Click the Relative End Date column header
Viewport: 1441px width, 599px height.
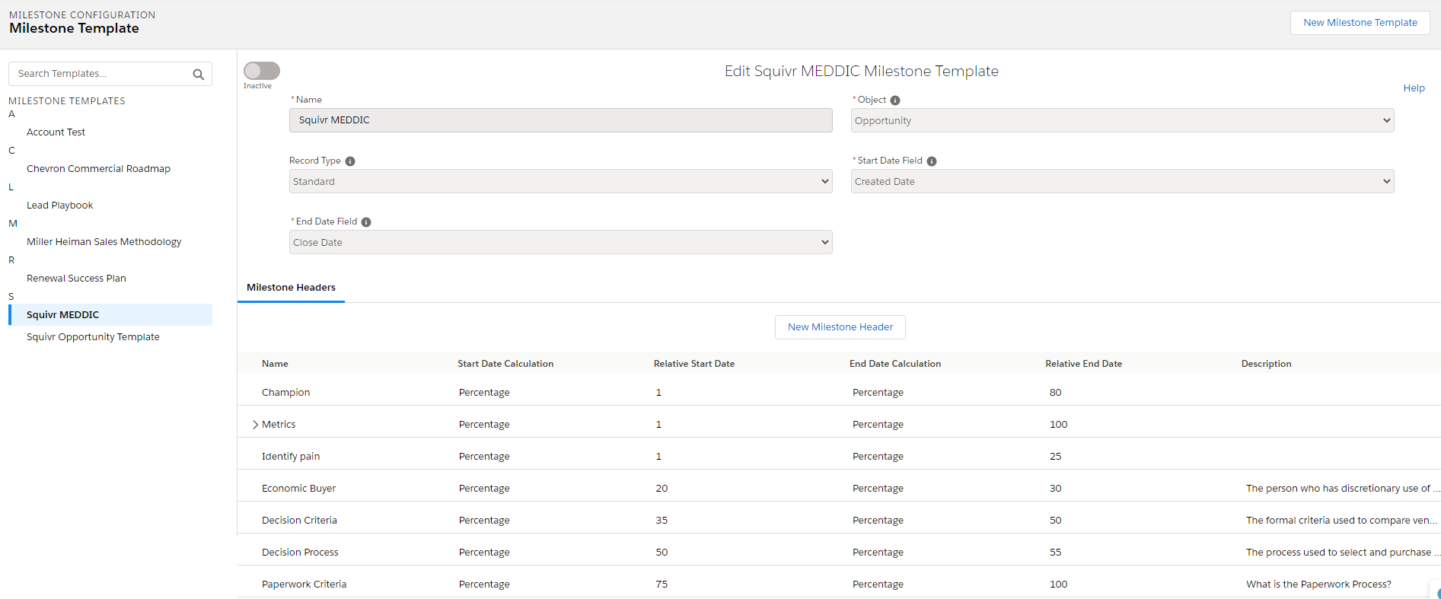point(1084,364)
